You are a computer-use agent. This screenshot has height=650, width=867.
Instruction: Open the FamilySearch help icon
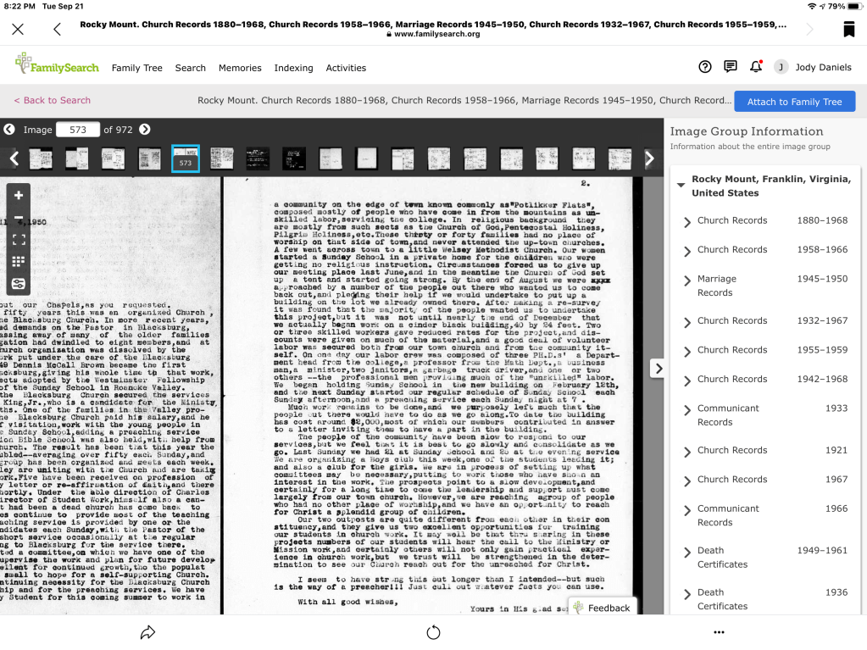click(705, 67)
